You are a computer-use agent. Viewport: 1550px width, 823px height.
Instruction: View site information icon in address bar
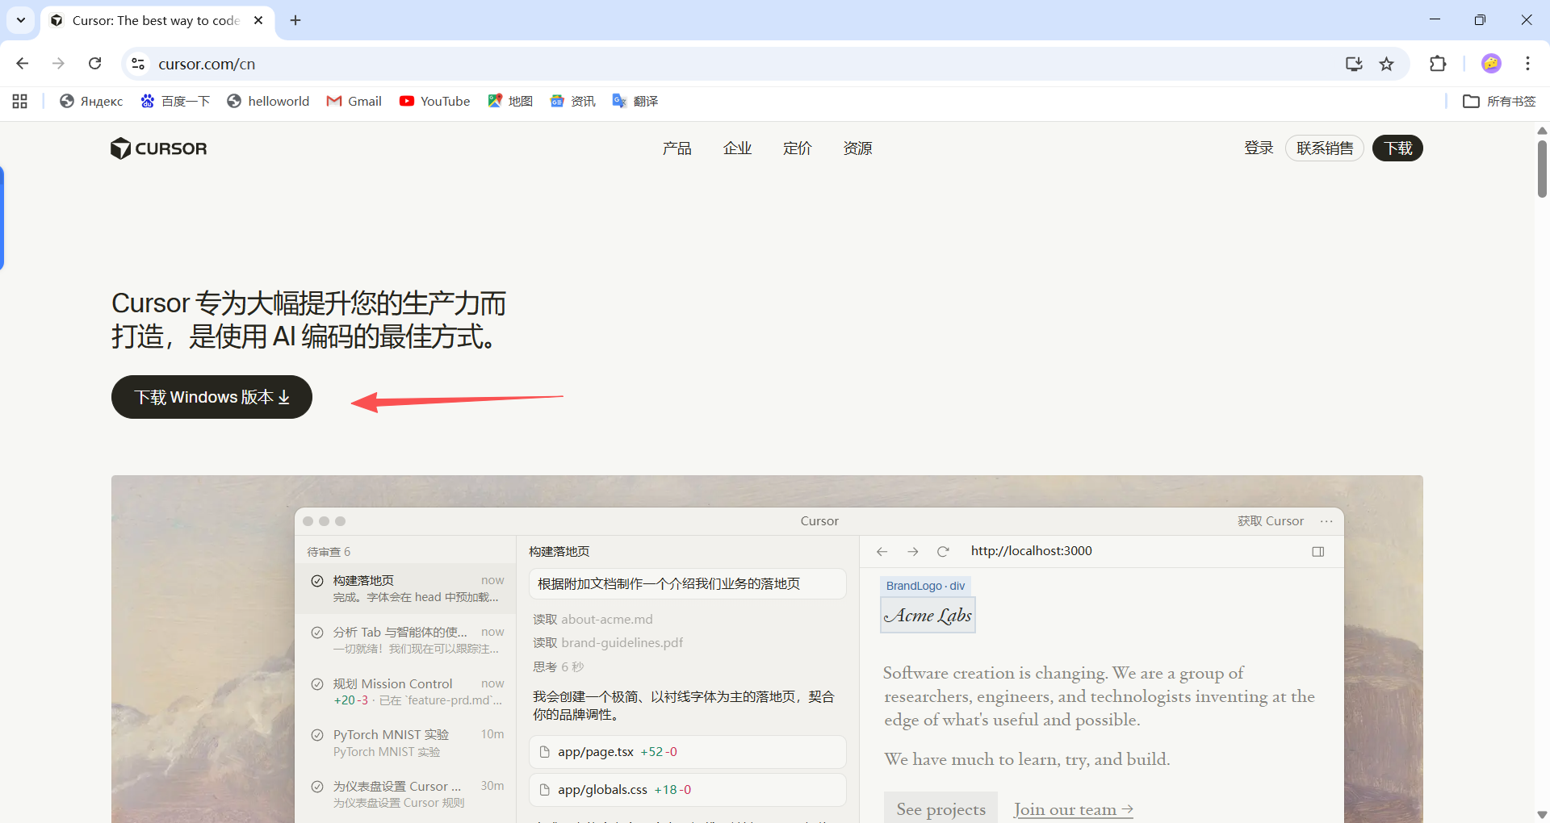[138, 64]
